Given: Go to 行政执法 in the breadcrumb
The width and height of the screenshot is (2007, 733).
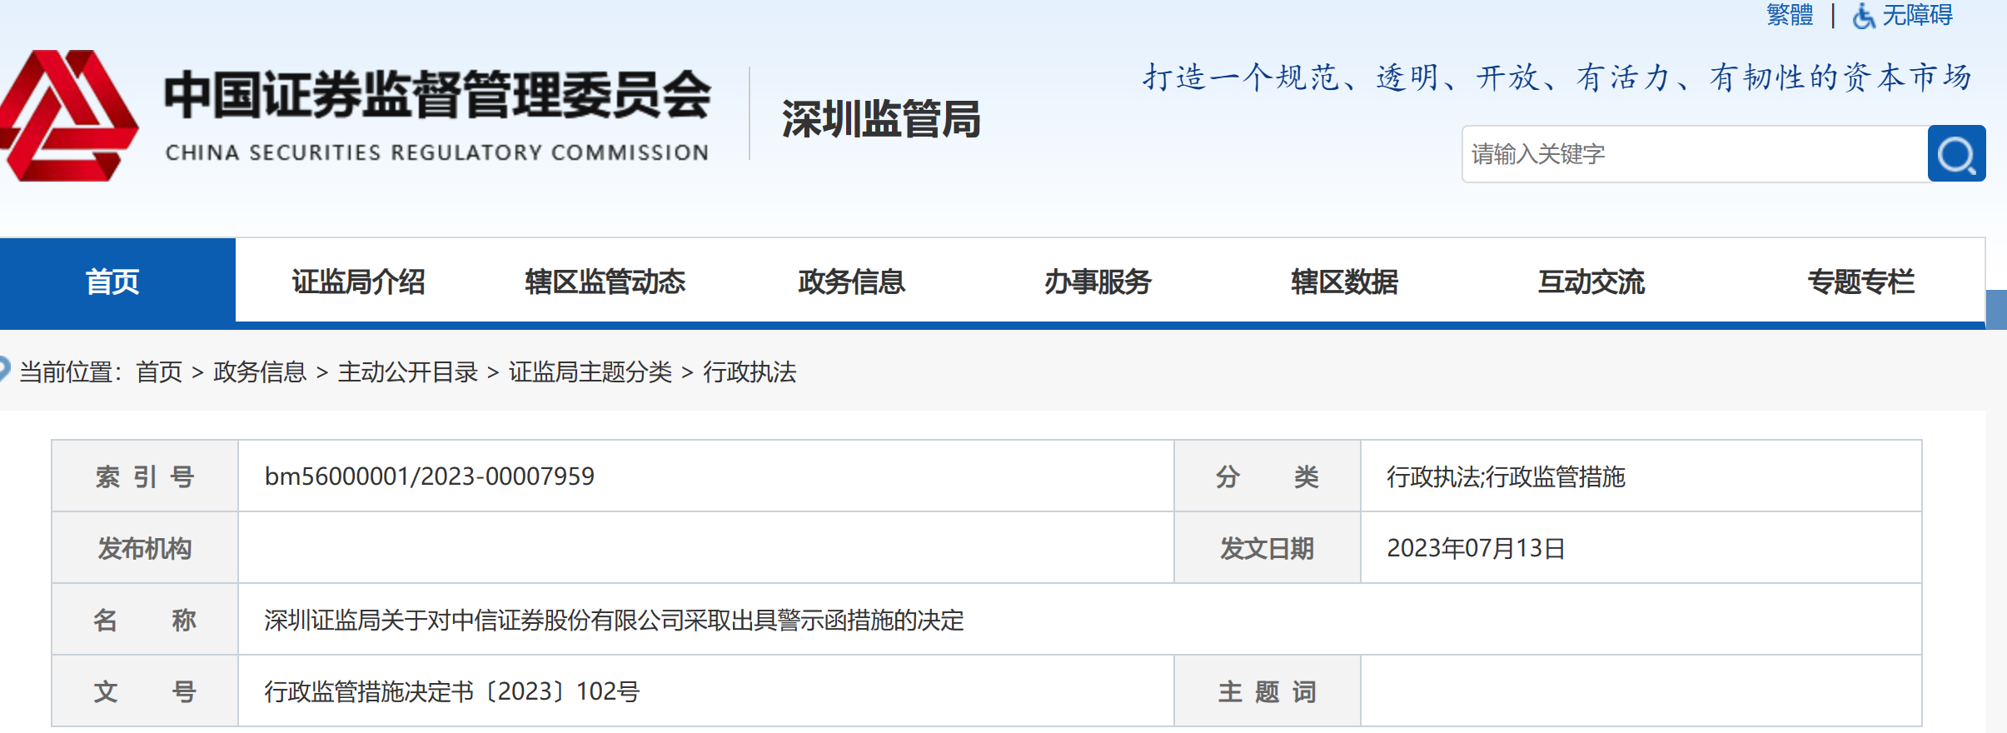Looking at the screenshot, I should pyautogui.click(x=750, y=371).
